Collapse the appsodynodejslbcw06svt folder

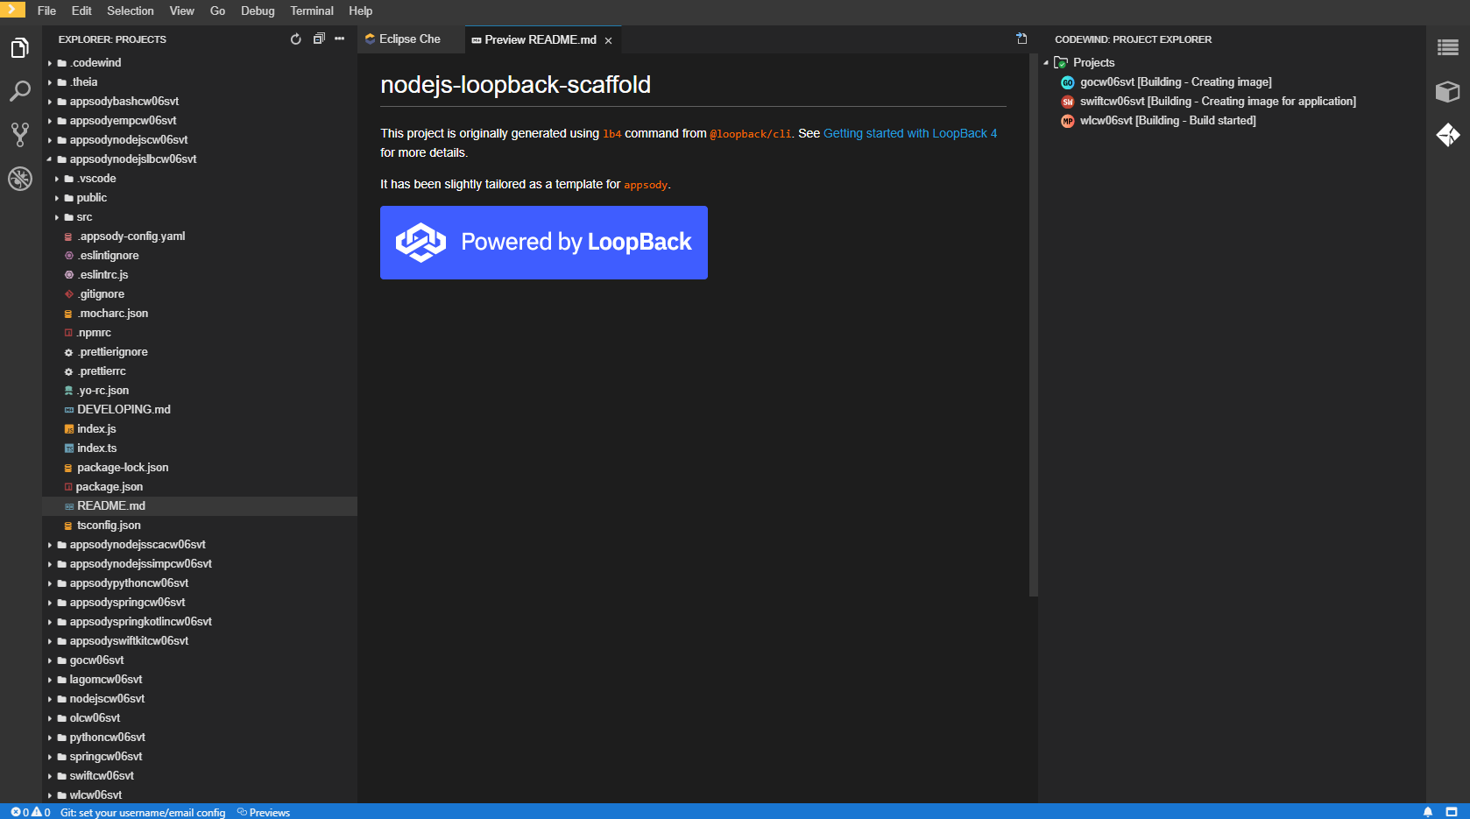[50, 159]
